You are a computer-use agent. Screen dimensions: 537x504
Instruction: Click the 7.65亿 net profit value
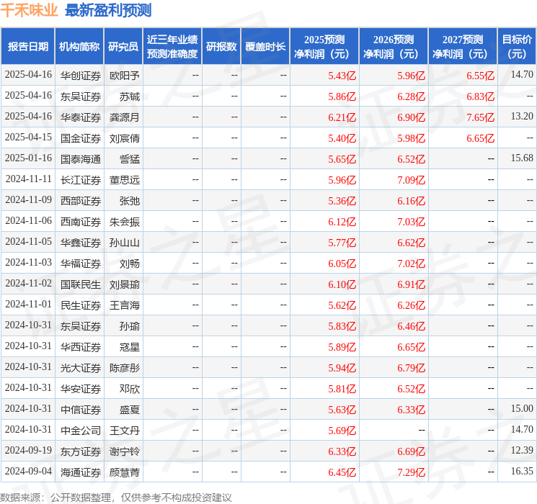(x=480, y=117)
